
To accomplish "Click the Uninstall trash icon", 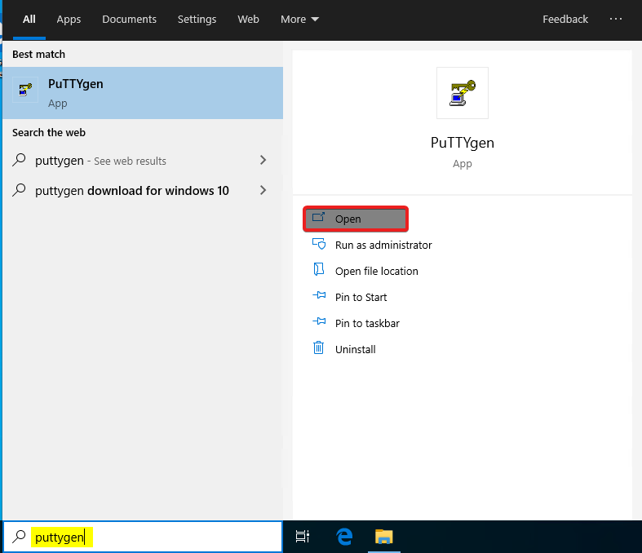I will 318,347.
